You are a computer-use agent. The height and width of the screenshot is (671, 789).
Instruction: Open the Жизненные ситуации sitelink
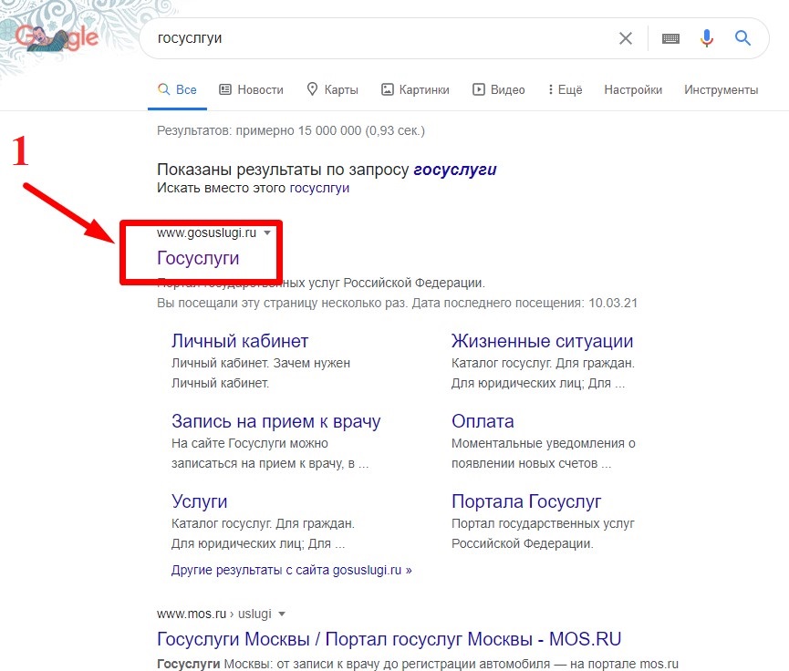click(x=542, y=341)
